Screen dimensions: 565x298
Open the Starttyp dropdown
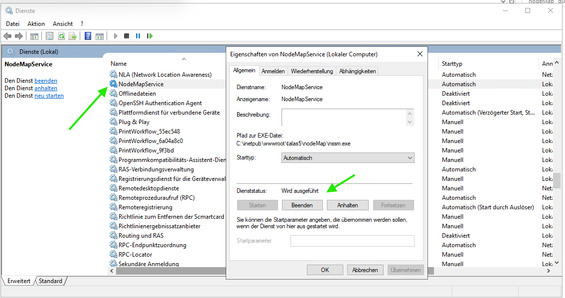coord(348,158)
